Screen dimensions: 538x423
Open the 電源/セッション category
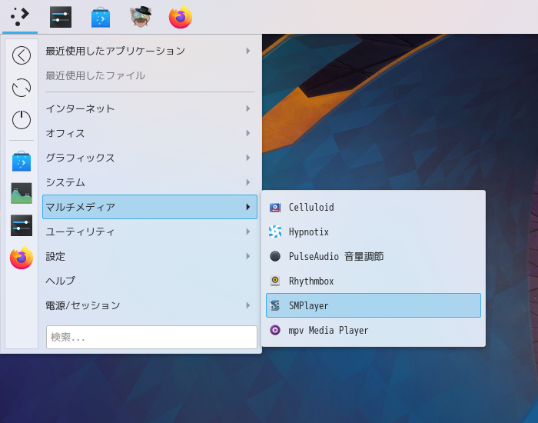(150, 305)
